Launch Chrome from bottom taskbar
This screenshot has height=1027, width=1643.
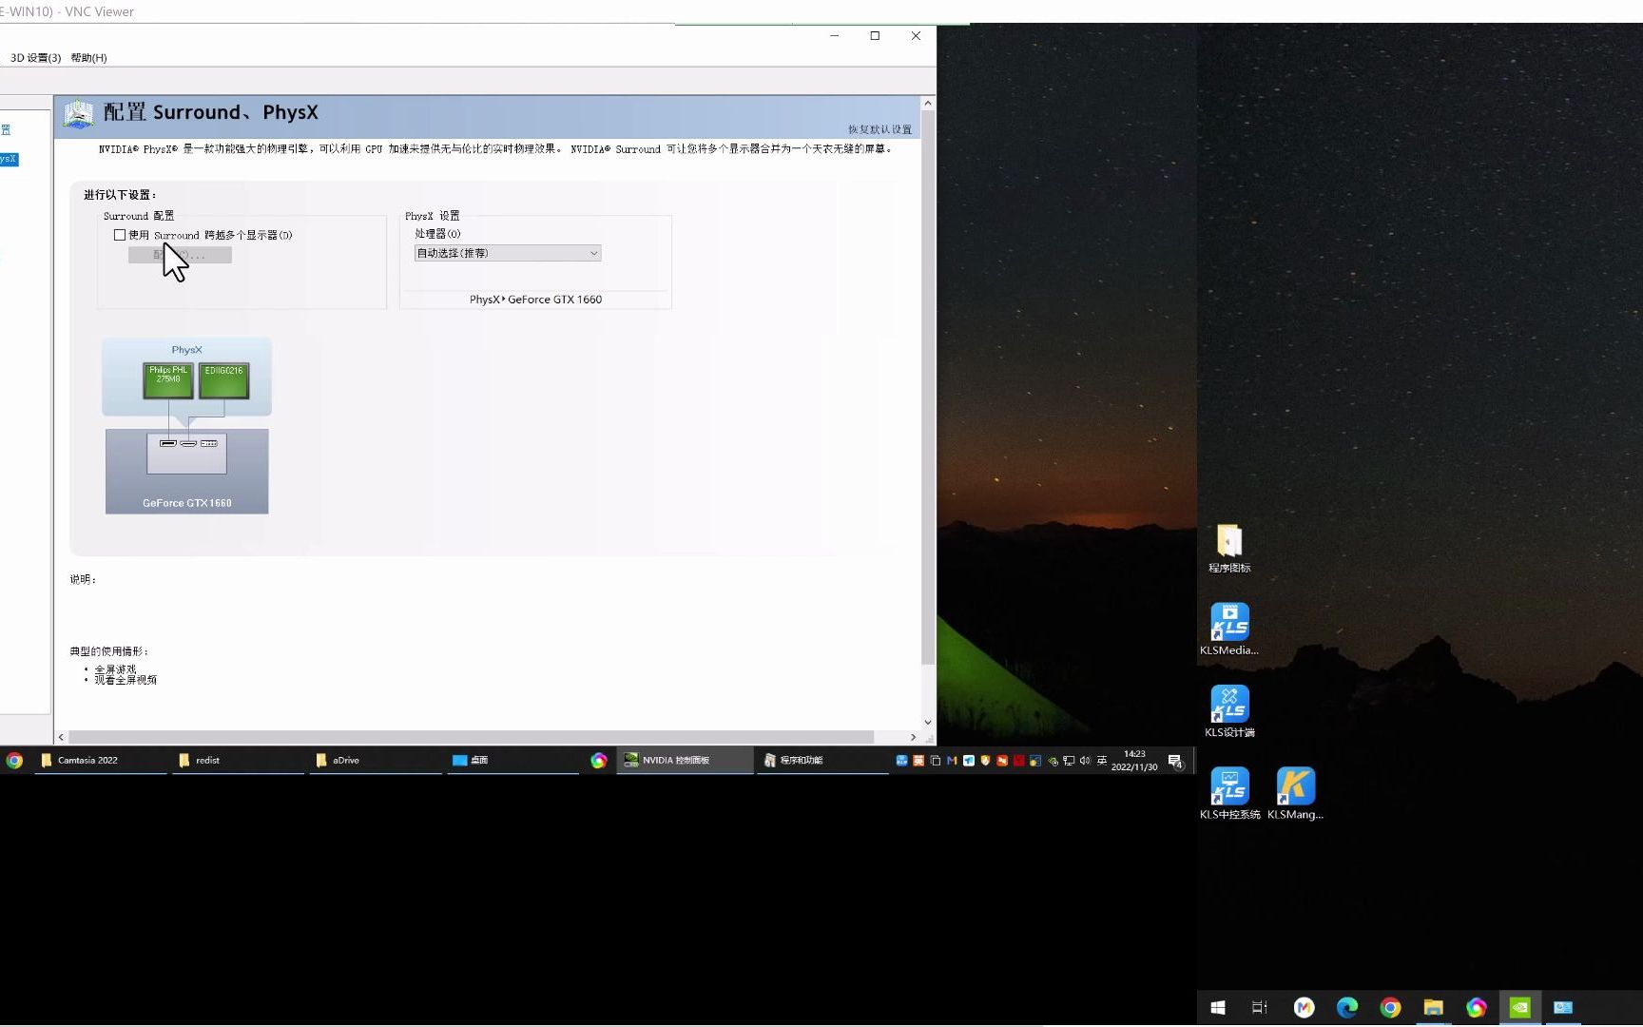click(1390, 1007)
